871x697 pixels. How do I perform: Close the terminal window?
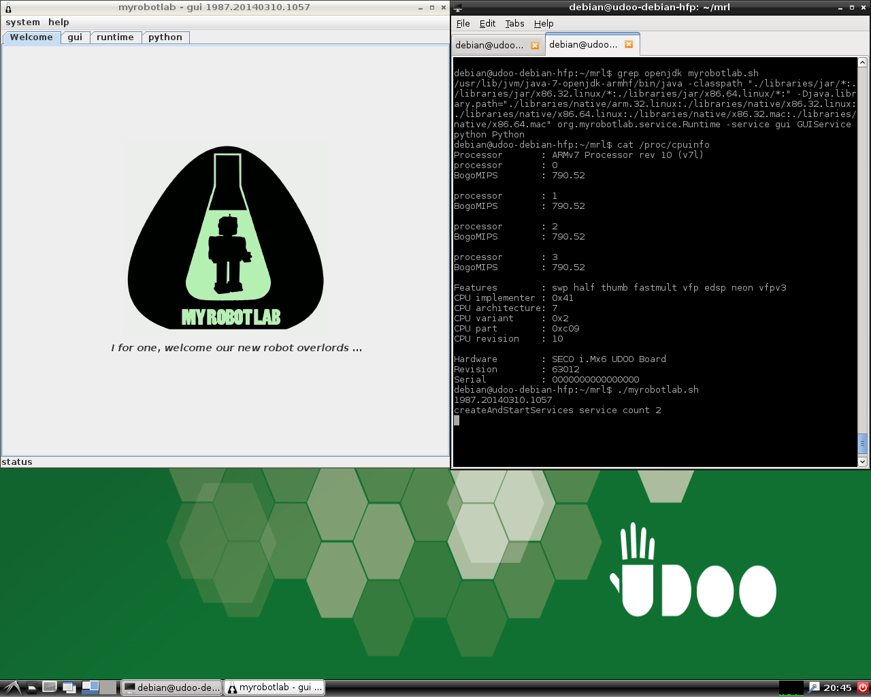tap(864, 7)
